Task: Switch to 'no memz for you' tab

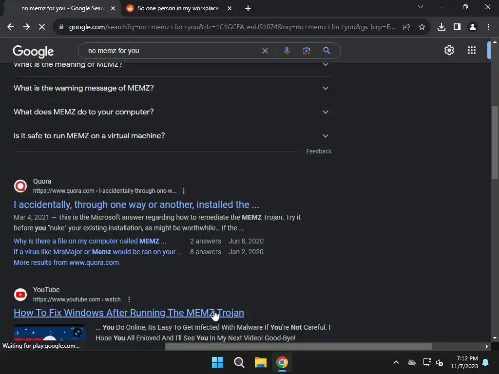Action: pyautogui.click(x=62, y=8)
